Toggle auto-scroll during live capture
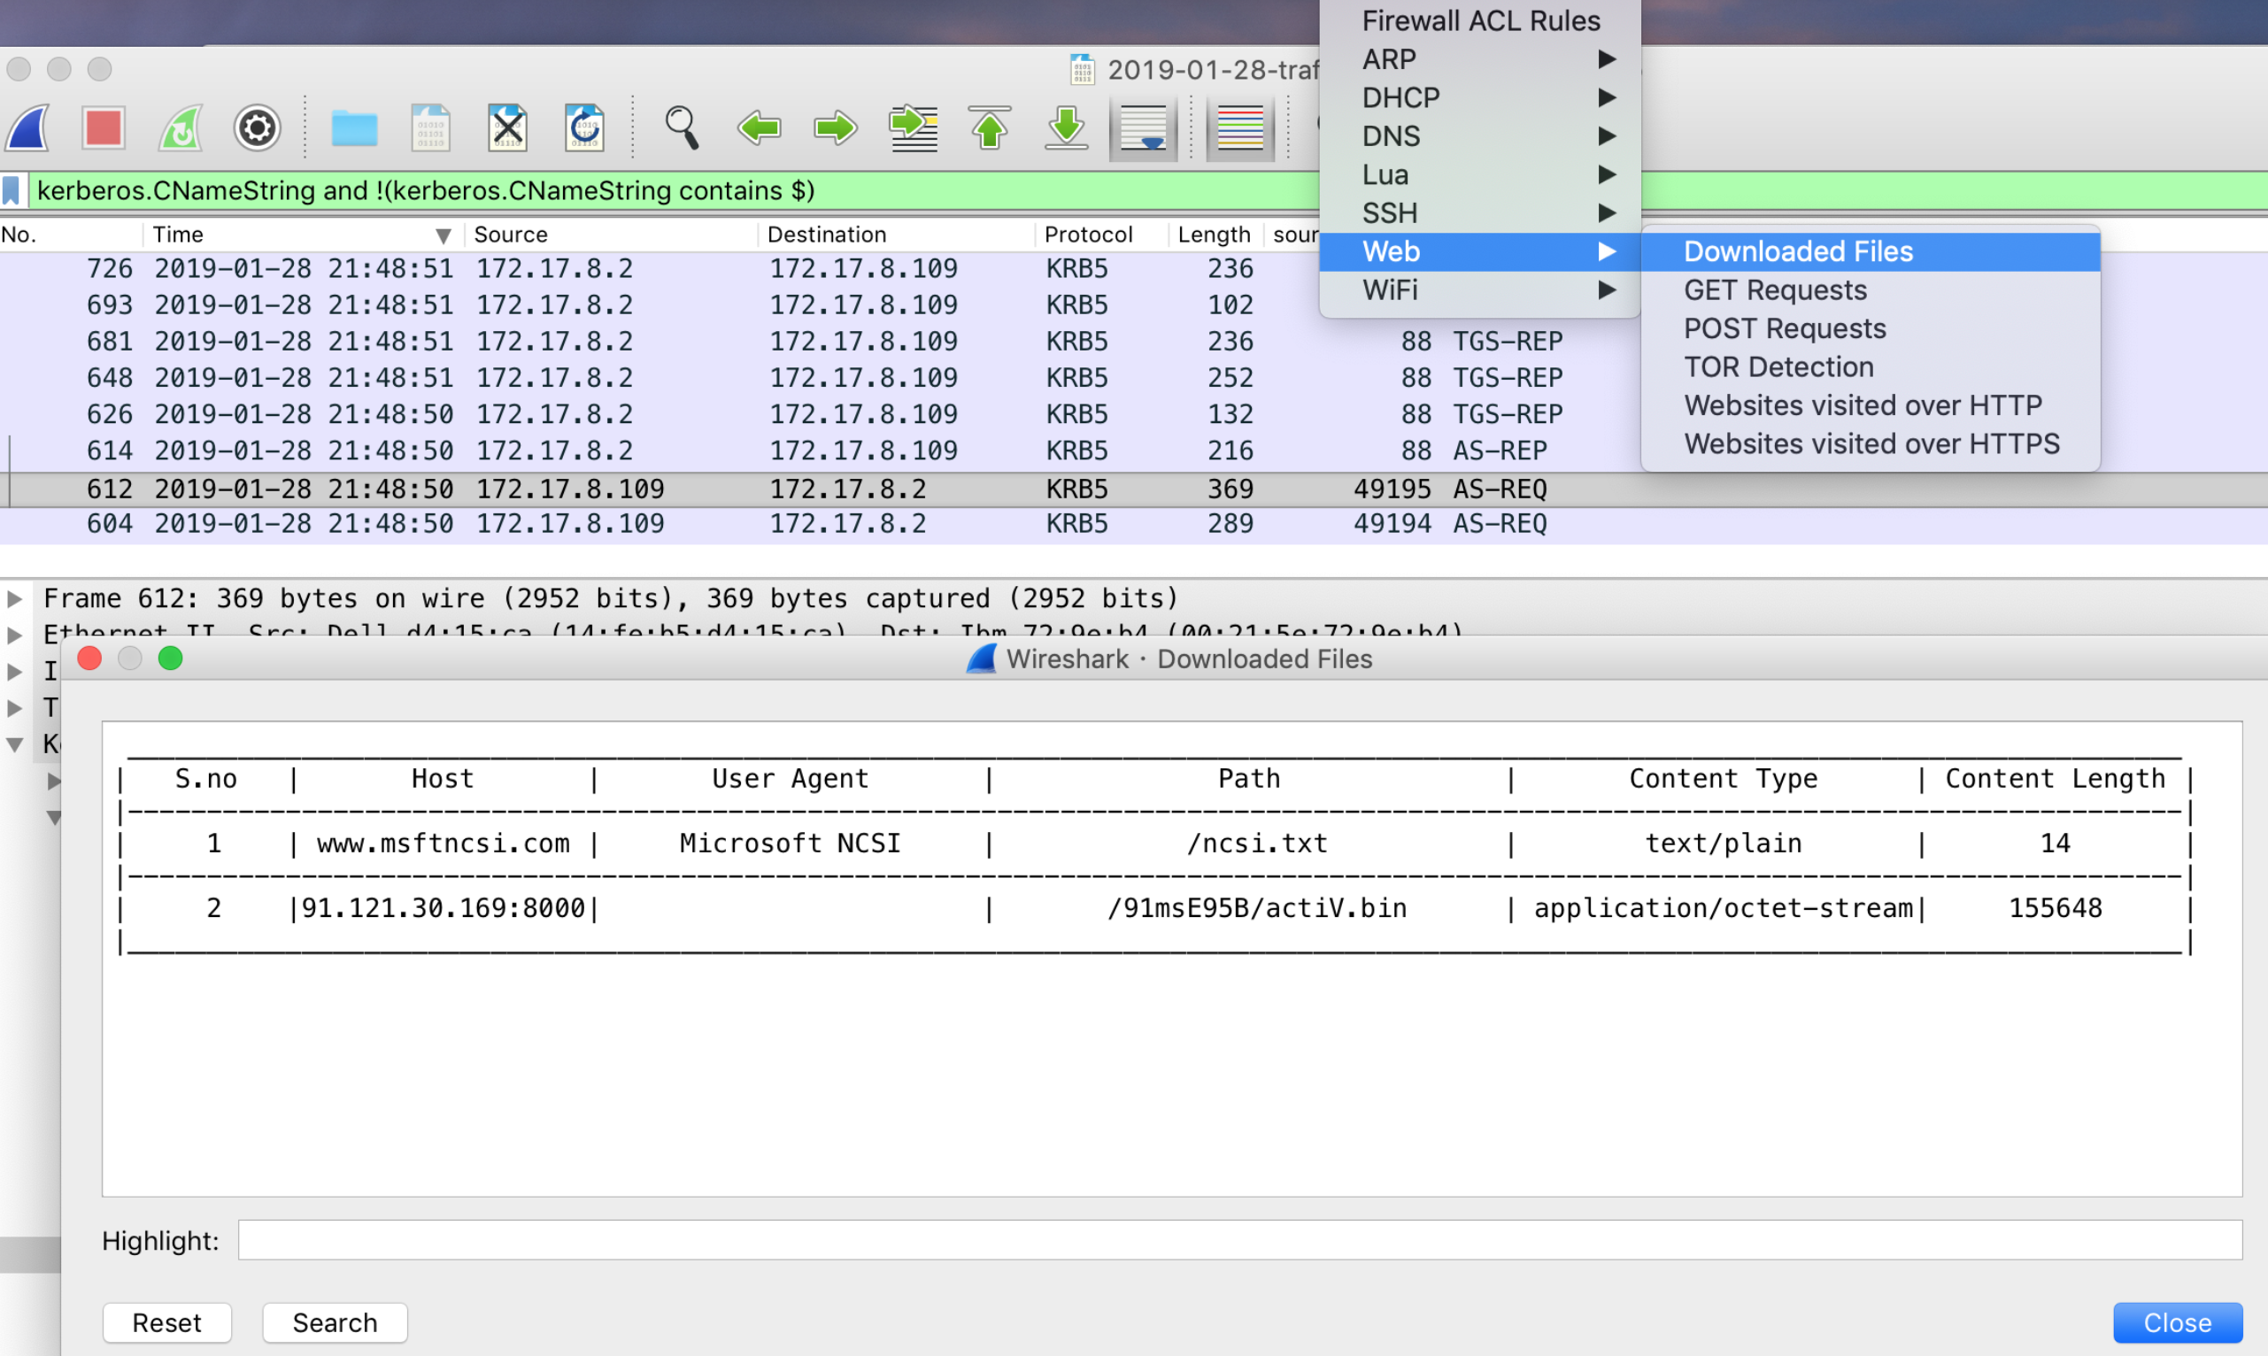Screen dimensions: 2268x1356 pos(1142,128)
